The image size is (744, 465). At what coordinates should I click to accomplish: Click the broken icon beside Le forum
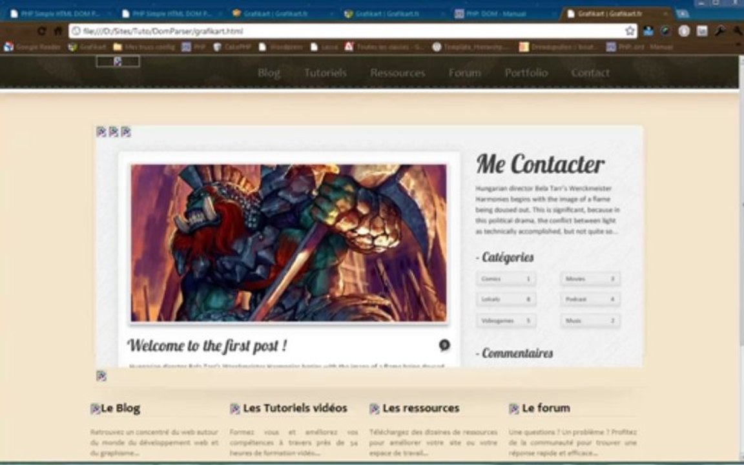(x=514, y=409)
